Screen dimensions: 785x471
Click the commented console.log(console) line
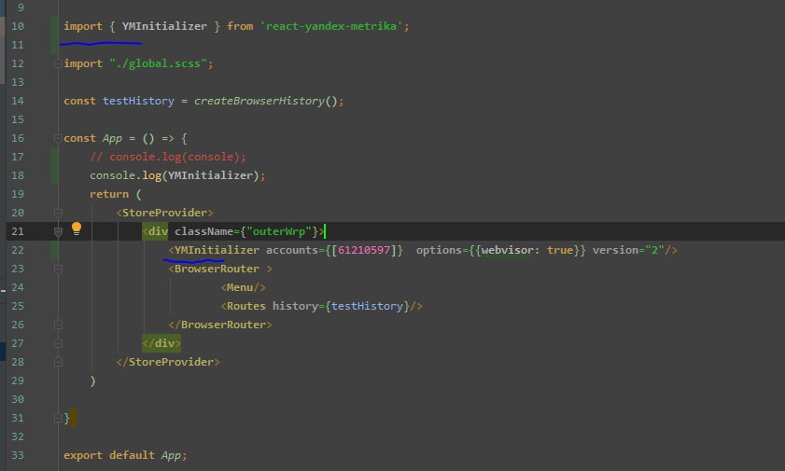(x=168, y=157)
